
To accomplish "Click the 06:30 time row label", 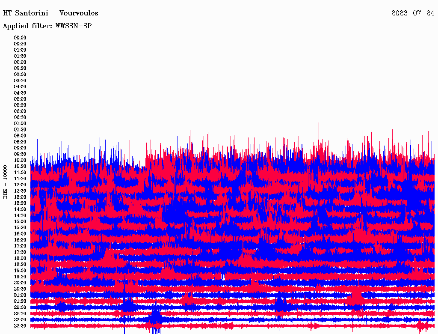I will pos(20,117).
